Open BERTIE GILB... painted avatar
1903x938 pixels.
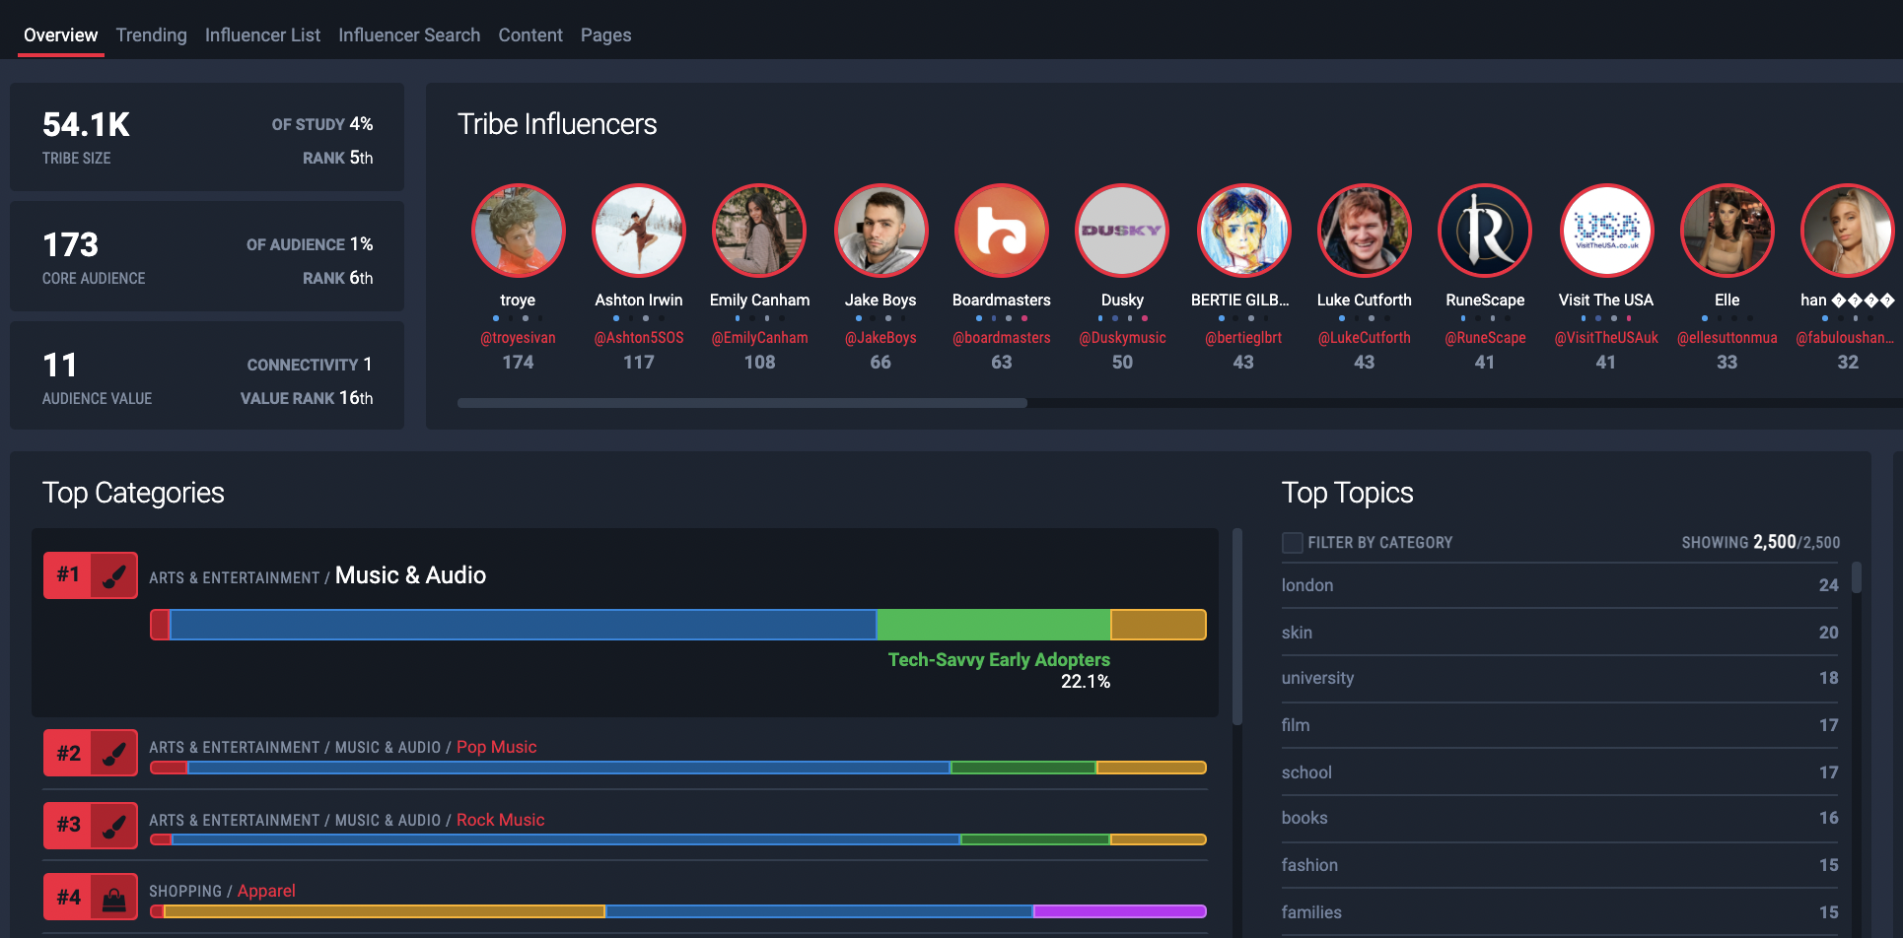[1243, 231]
